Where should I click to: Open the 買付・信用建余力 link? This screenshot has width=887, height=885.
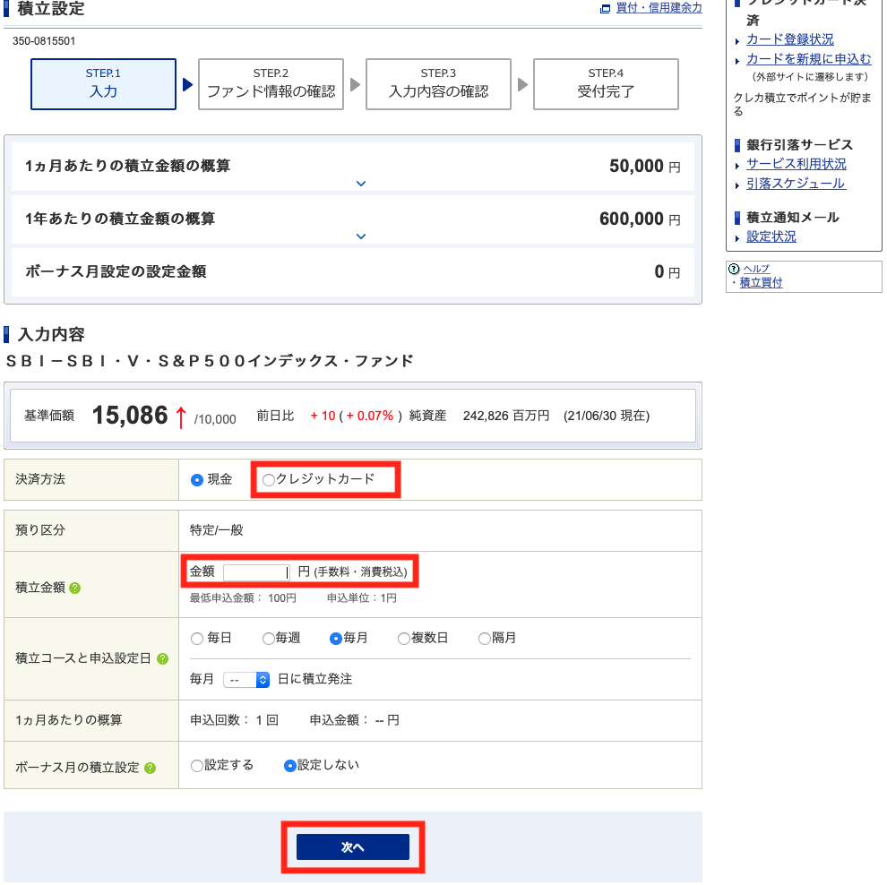659,8
